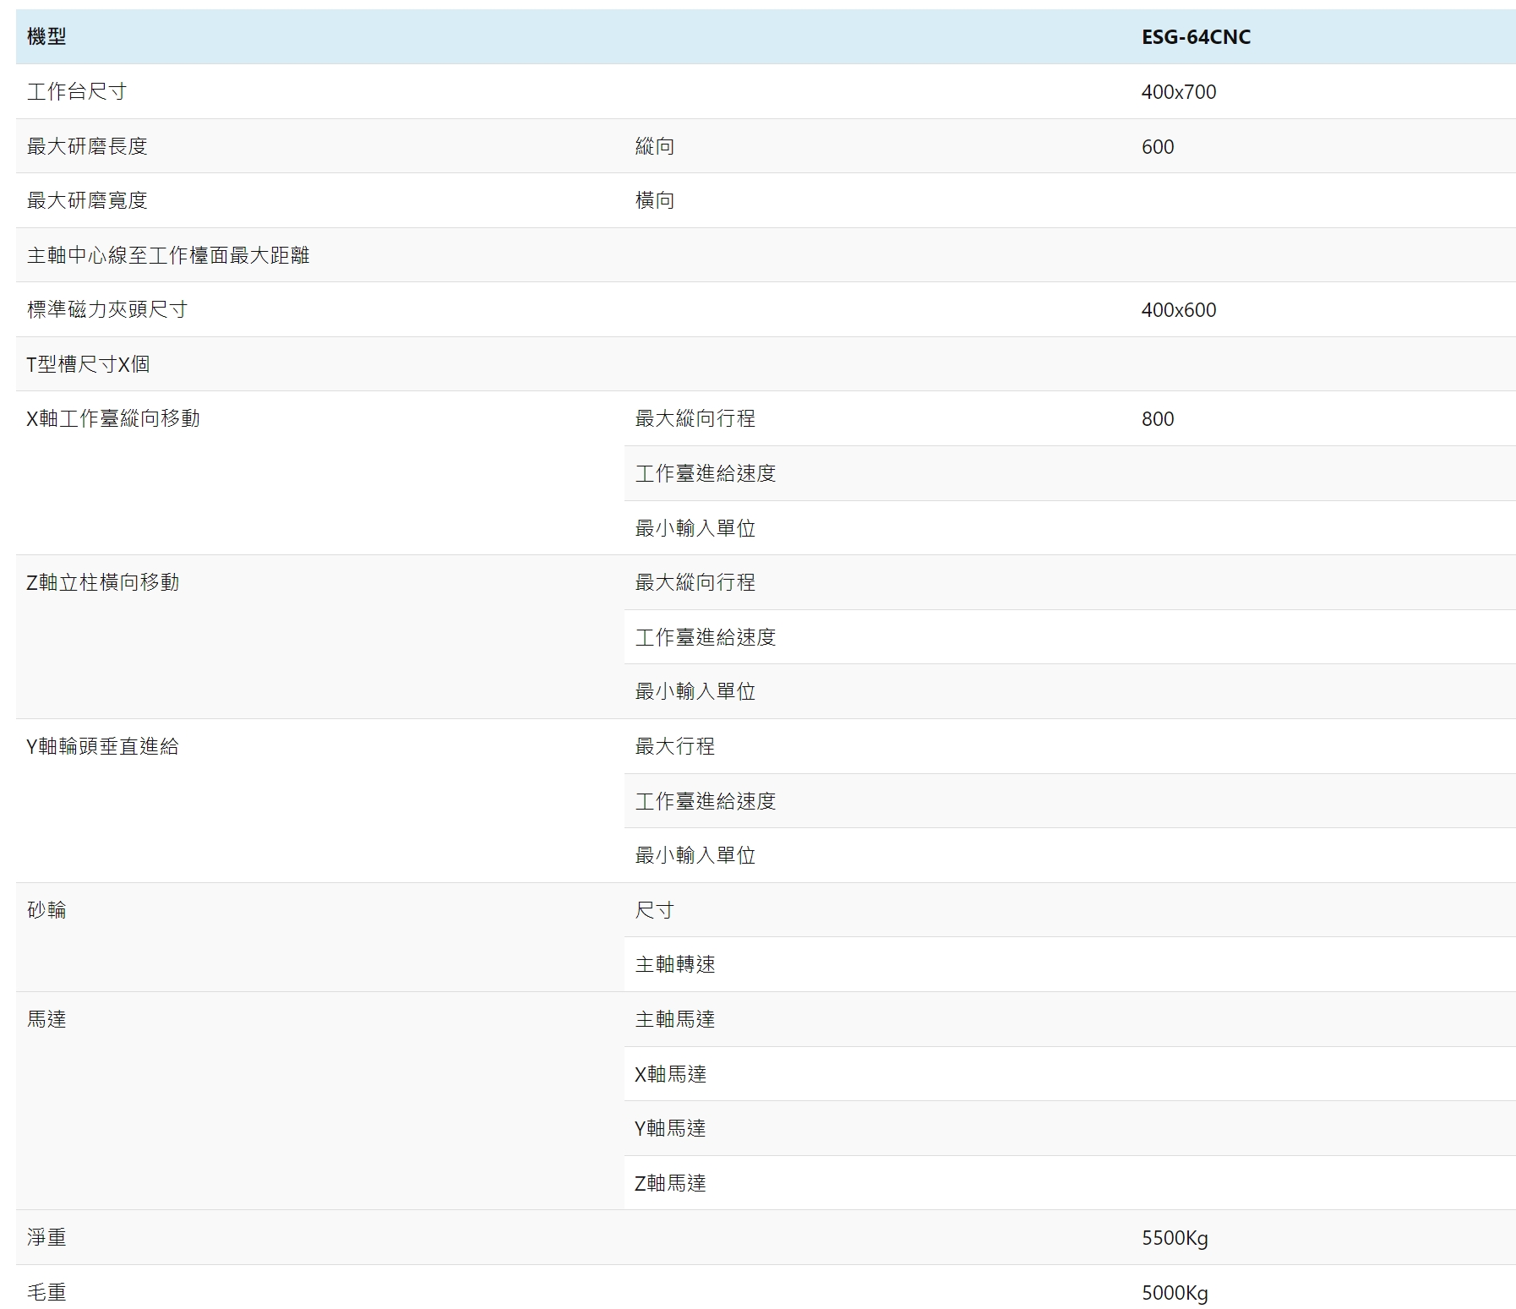Select the 400x700 table size value
The width and height of the screenshot is (1516, 1309).
click(x=1179, y=92)
